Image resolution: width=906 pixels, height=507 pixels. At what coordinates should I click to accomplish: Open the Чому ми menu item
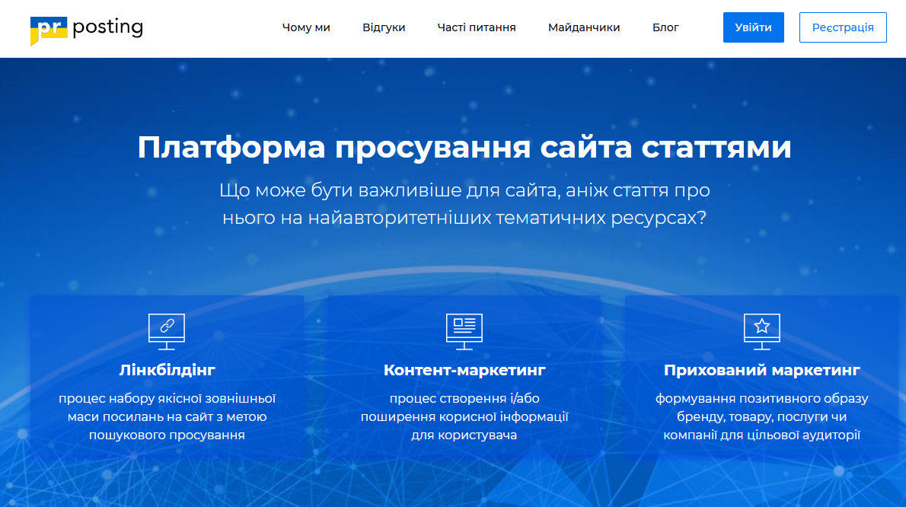[x=306, y=27]
